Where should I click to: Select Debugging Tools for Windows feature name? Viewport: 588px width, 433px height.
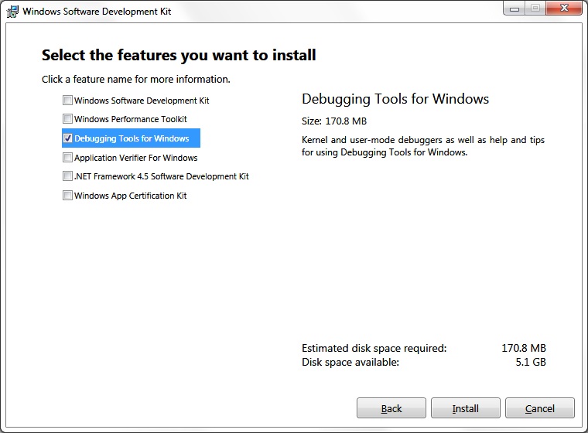pyautogui.click(x=132, y=138)
